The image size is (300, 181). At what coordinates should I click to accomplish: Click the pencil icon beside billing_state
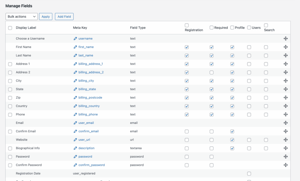tap(75, 89)
